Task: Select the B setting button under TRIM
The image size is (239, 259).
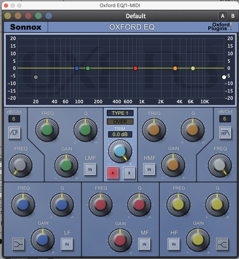Action: tap(129, 173)
